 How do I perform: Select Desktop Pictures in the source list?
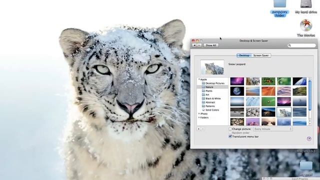point(213,83)
